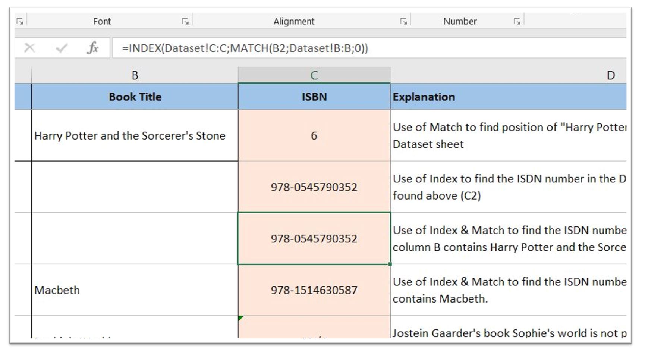The image size is (645, 357).
Task: Click the Number ribbon group label
Action: [x=460, y=21]
